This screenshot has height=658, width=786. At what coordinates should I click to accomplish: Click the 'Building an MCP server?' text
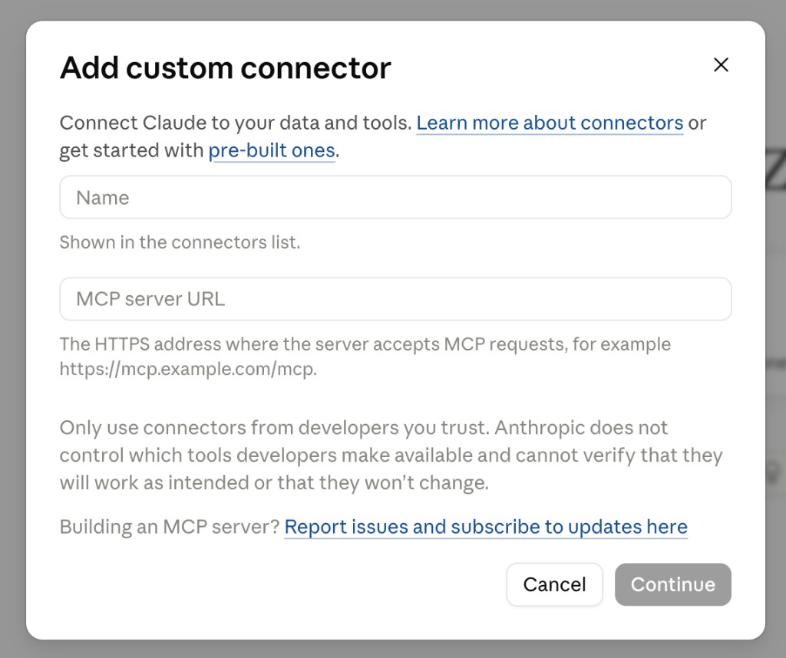pyautogui.click(x=170, y=527)
